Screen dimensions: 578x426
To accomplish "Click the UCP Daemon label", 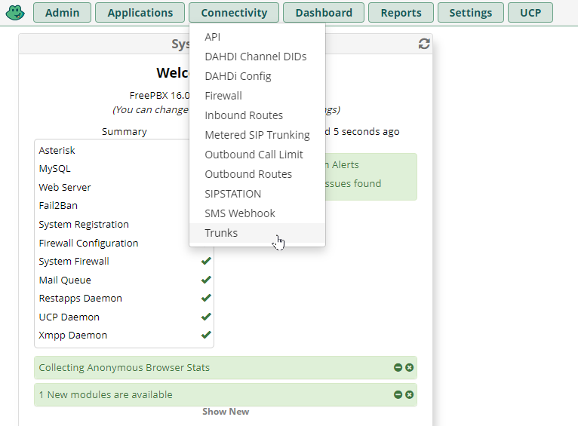I will click(69, 317).
